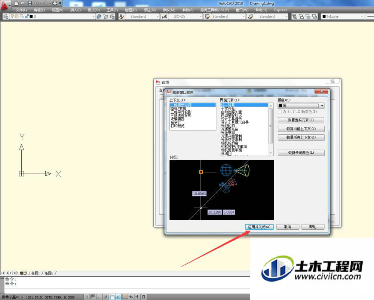The image size is (374, 300).
Task: Toggle Object Snap in status bar
Action: (112, 297)
